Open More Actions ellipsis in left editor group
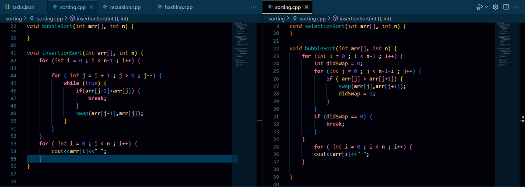This screenshot has width=525, height=187. (x=253, y=7)
